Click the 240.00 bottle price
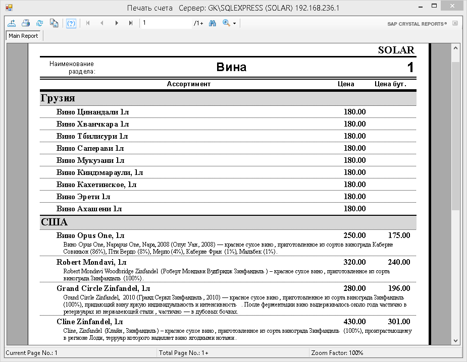This screenshot has height=362, width=467. click(x=399, y=262)
